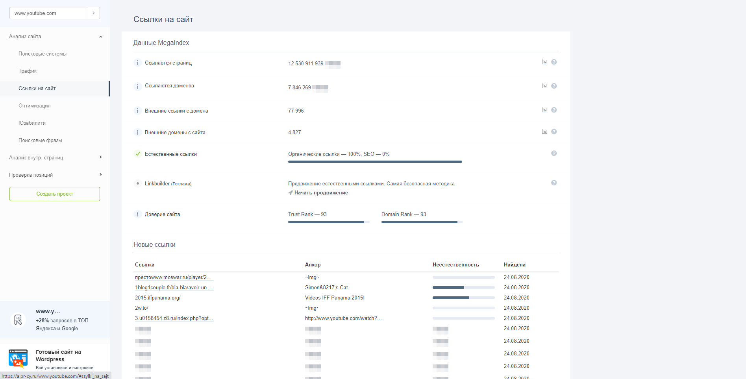
Task: Open the chart for Ссылается страниц row
Action: (544, 62)
